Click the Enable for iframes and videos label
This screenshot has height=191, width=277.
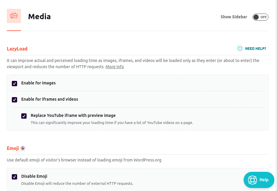click(50, 99)
